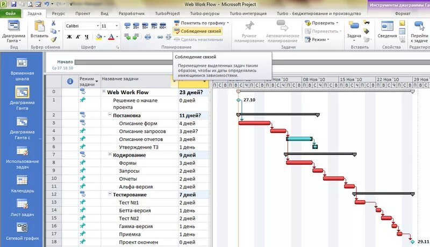Click the Cut scissors icon
The width and height of the screenshot is (430, 247).
click(53, 23)
